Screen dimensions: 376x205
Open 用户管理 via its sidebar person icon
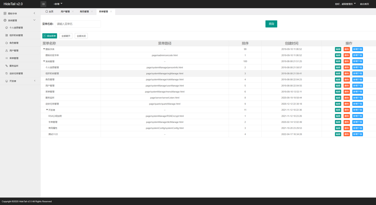7,51
